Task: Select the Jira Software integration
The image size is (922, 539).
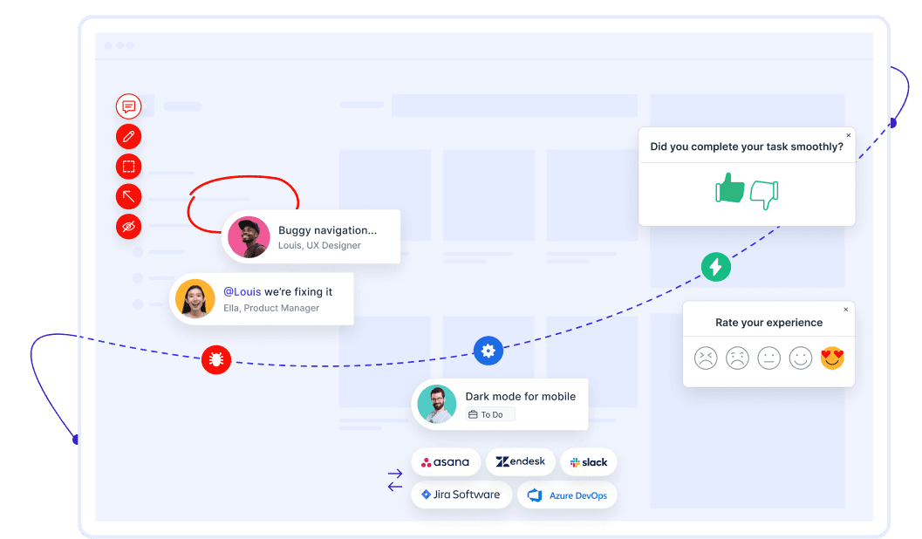Action: (x=461, y=495)
